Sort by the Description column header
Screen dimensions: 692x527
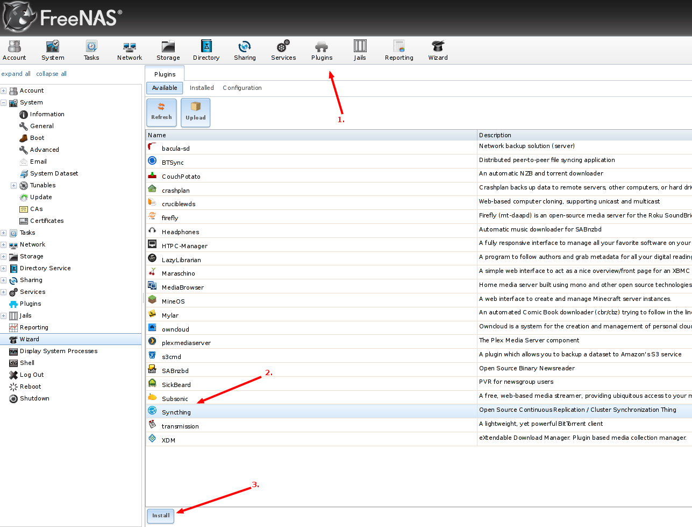pos(584,135)
